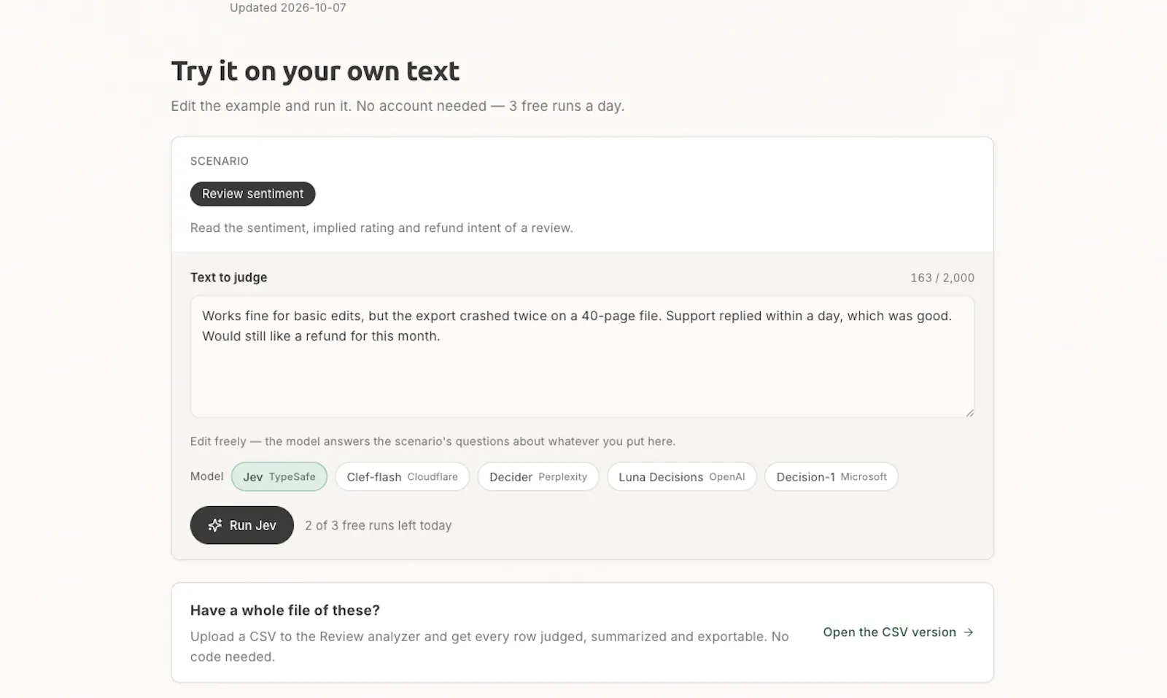Switch to Decision-1 Microsoft model
1167x698 pixels.
831,477
